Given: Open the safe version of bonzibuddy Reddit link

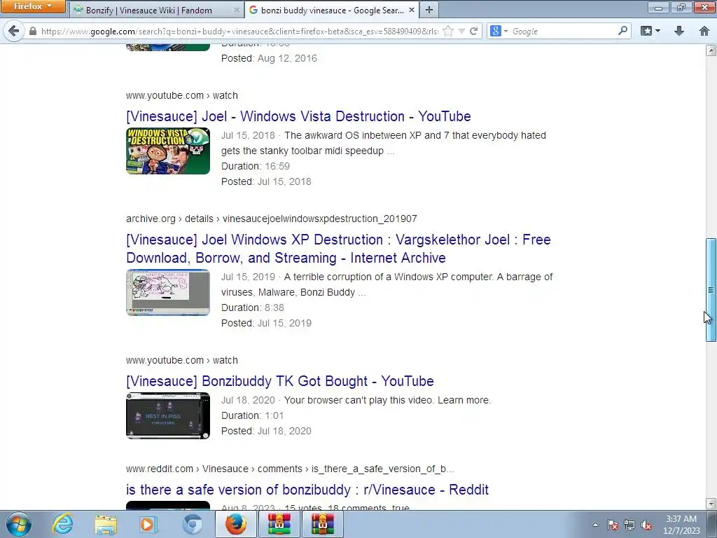Looking at the screenshot, I should pos(307,490).
